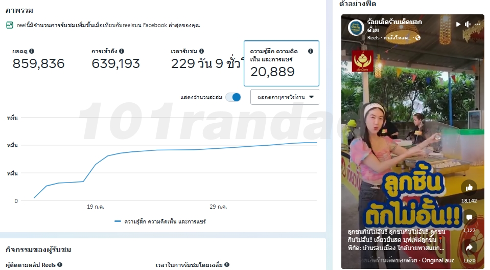Screen dimensions: 490x270
Task: Toggle the แสดงจำนวนสะสม switch
Action: [234, 97]
